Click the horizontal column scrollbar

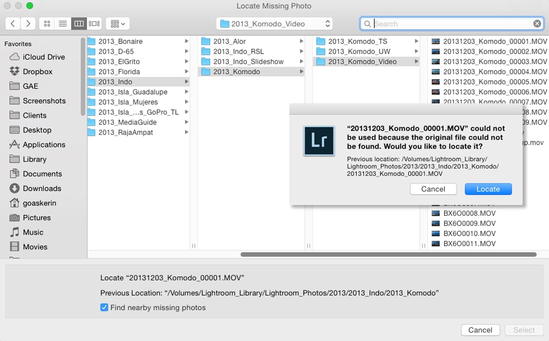[x=389, y=255]
